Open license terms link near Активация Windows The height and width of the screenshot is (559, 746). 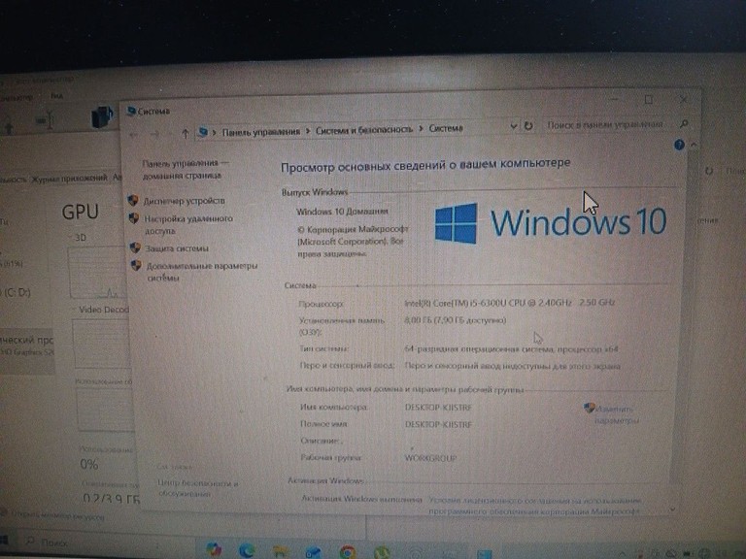(x=535, y=506)
